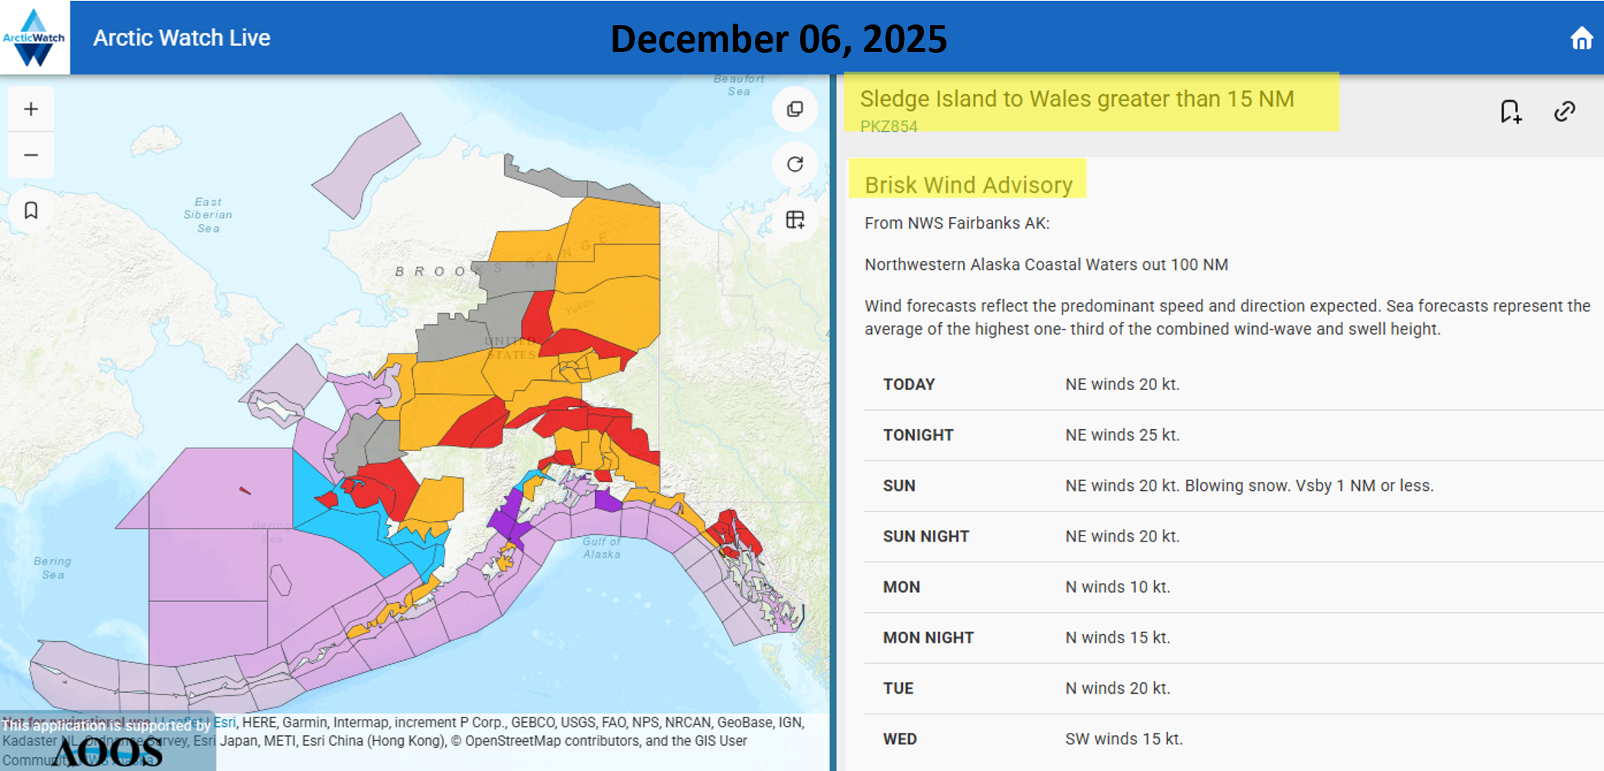Bookmark the Sledge Island forecast zone
Screen dimensions: 1604x771
(x=1511, y=112)
